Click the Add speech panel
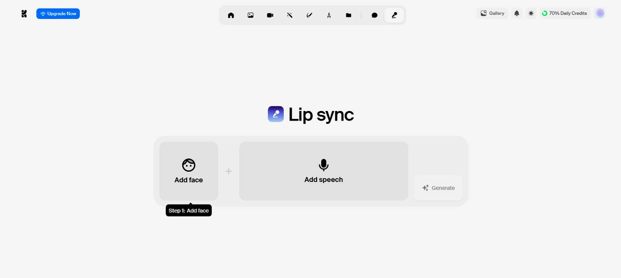This screenshot has height=278, width=621. point(323,171)
